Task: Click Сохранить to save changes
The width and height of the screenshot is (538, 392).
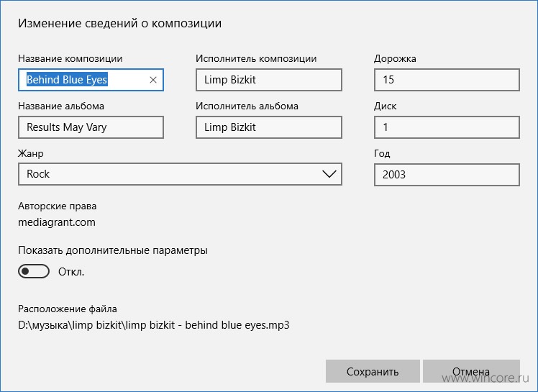Action: (x=373, y=371)
